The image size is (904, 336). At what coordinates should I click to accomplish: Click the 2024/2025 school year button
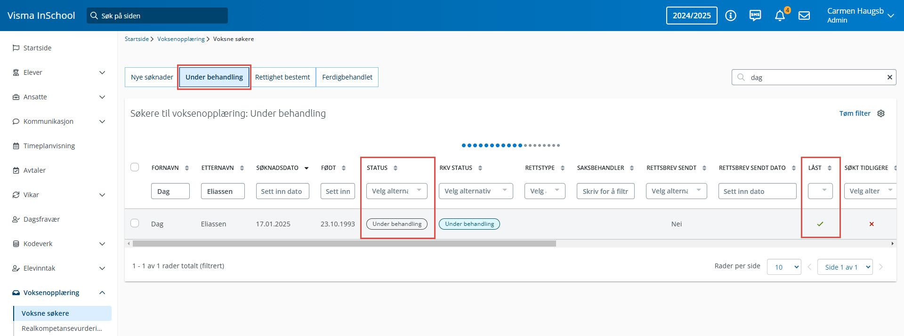pyautogui.click(x=692, y=16)
